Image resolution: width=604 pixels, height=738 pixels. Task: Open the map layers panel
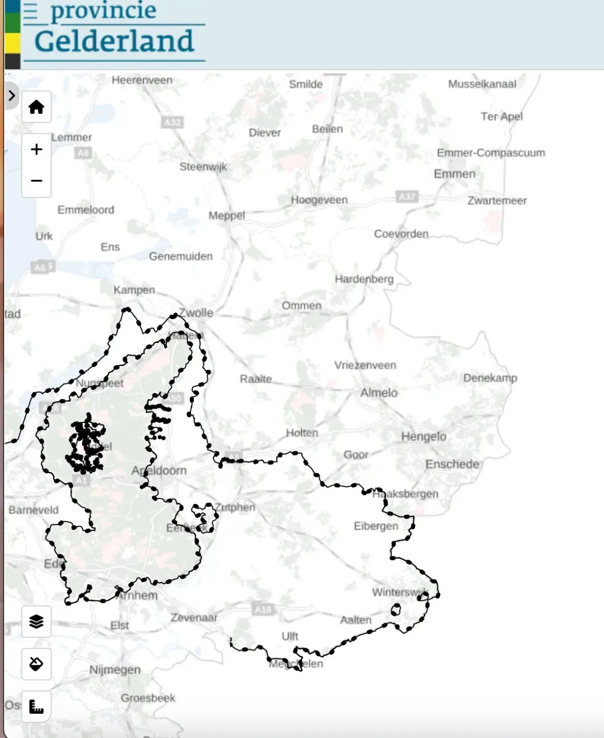[36, 621]
